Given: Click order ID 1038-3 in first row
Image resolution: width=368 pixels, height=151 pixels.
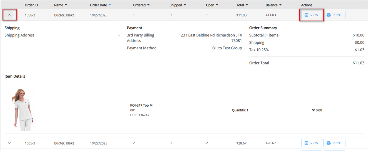Looking at the screenshot, I should [x=30, y=15].
